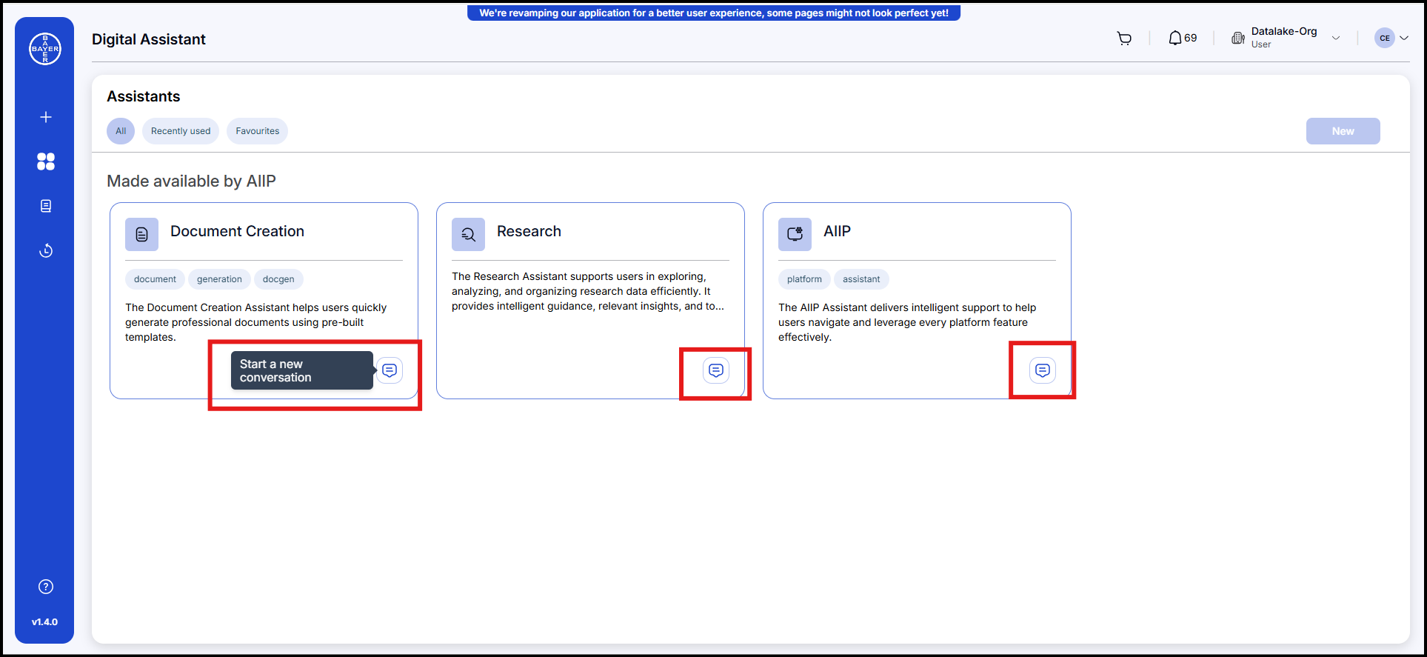Open the shopping cart icon
This screenshot has height=657, width=1427.
point(1124,39)
